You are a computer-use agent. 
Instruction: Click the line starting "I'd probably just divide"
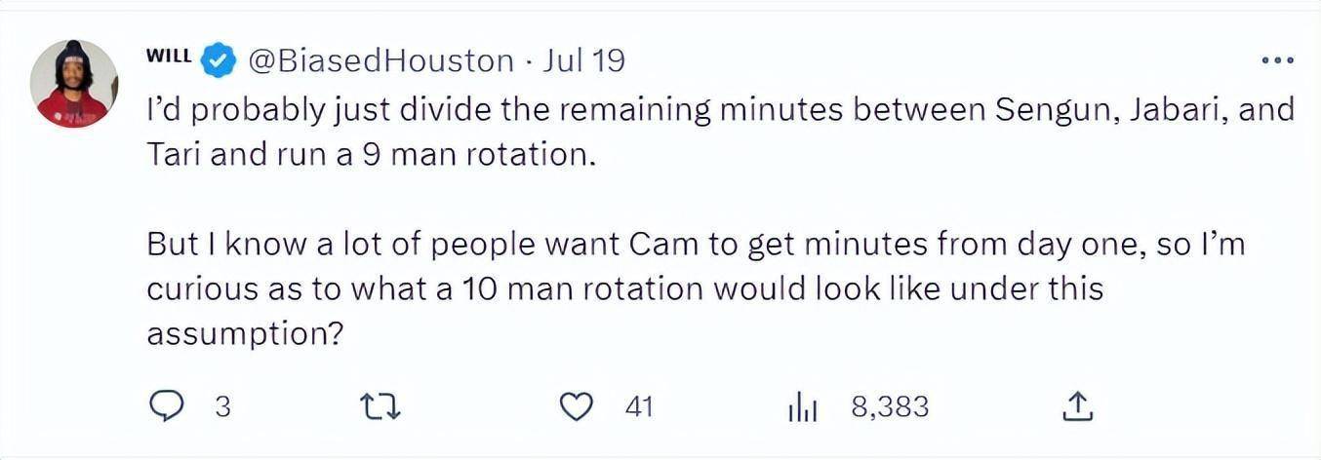click(720, 111)
